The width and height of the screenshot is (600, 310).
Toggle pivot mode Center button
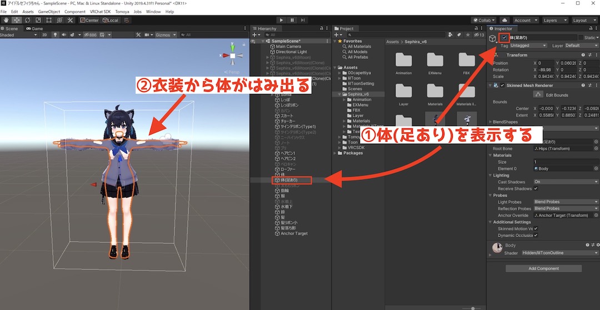[x=89, y=21]
